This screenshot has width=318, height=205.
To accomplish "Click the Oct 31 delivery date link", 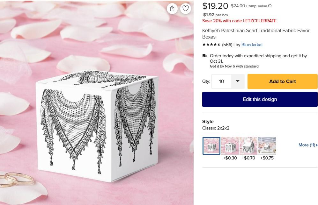I will [x=216, y=61].
